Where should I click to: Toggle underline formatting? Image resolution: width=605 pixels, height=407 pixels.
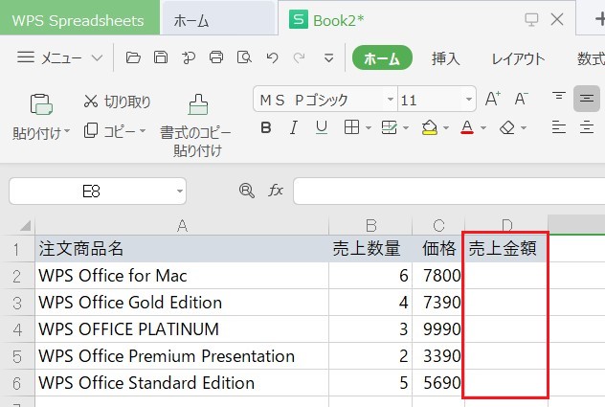coord(322,127)
